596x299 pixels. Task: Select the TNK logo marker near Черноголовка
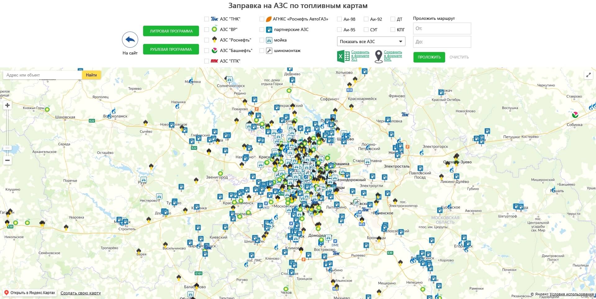click(405, 115)
